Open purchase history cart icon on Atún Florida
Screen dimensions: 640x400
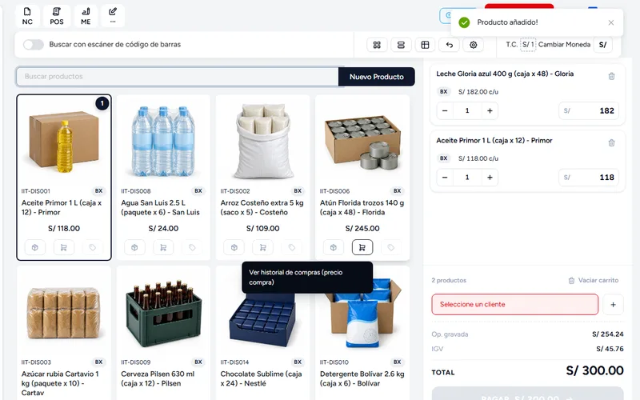pyautogui.click(x=362, y=247)
